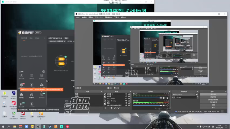Mute the 桌面音频 speaker icon
230x129 pixels.
point(164,105)
